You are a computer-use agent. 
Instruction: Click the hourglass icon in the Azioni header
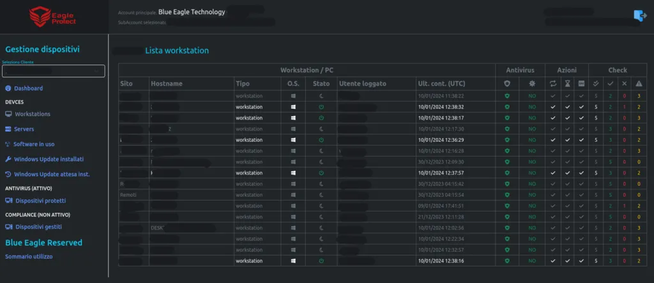567,84
